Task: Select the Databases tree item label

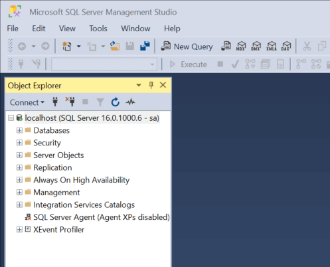Action: coord(52,130)
